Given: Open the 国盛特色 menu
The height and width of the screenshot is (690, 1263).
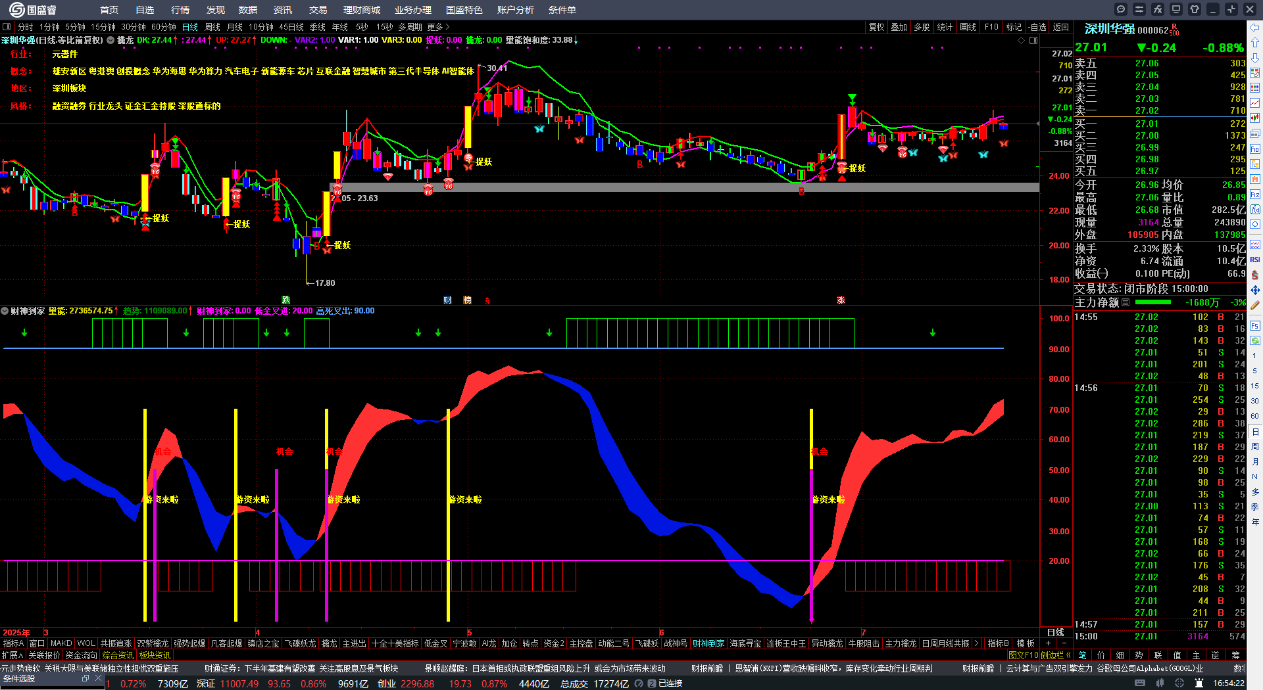Looking at the screenshot, I should pyautogui.click(x=464, y=10).
